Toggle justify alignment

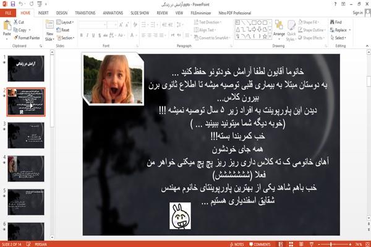pos(161,35)
